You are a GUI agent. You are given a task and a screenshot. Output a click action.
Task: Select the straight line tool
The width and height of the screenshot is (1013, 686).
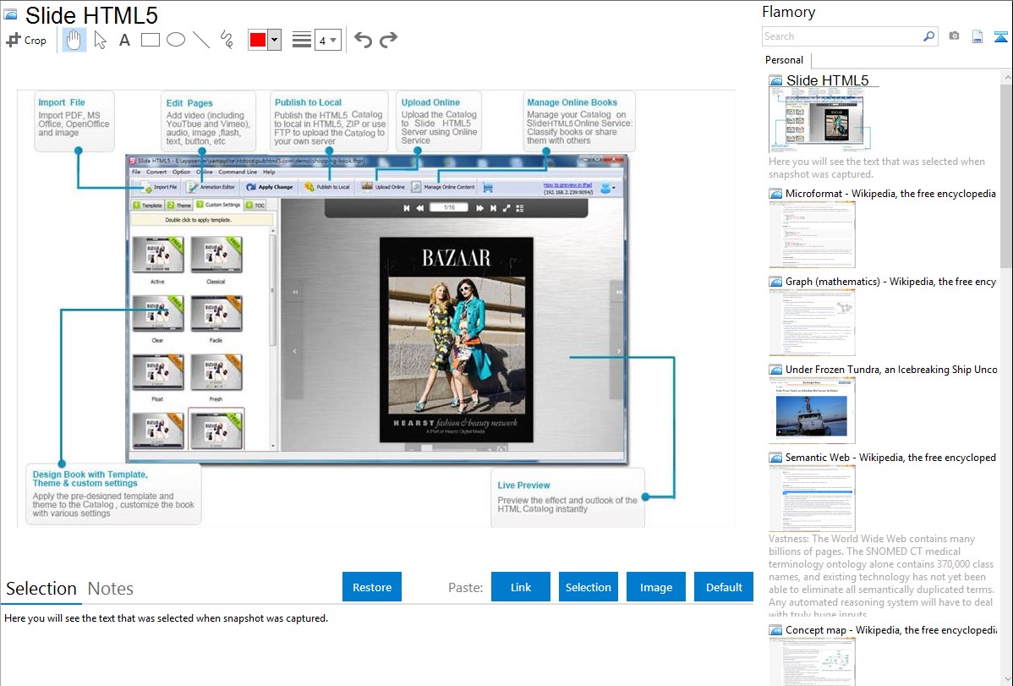tap(201, 40)
